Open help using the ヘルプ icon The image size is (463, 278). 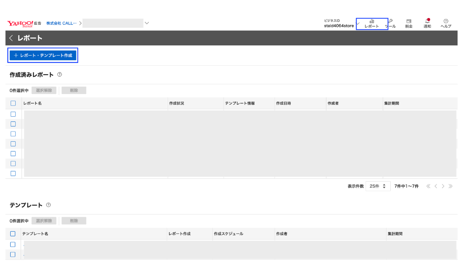(x=445, y=23)
